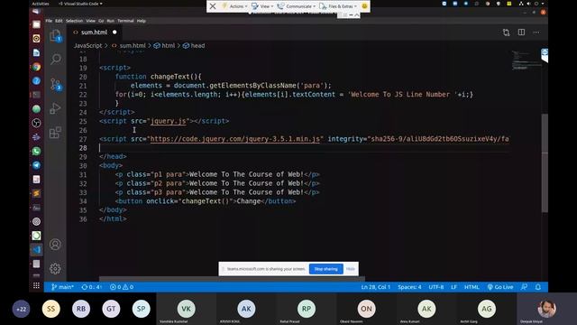Image resolution: width=577 pixels, height=325 pixels.
Task: Click the smiley icon on sharing toolbar
Action: pyautogui.click(x=364, y=6)
